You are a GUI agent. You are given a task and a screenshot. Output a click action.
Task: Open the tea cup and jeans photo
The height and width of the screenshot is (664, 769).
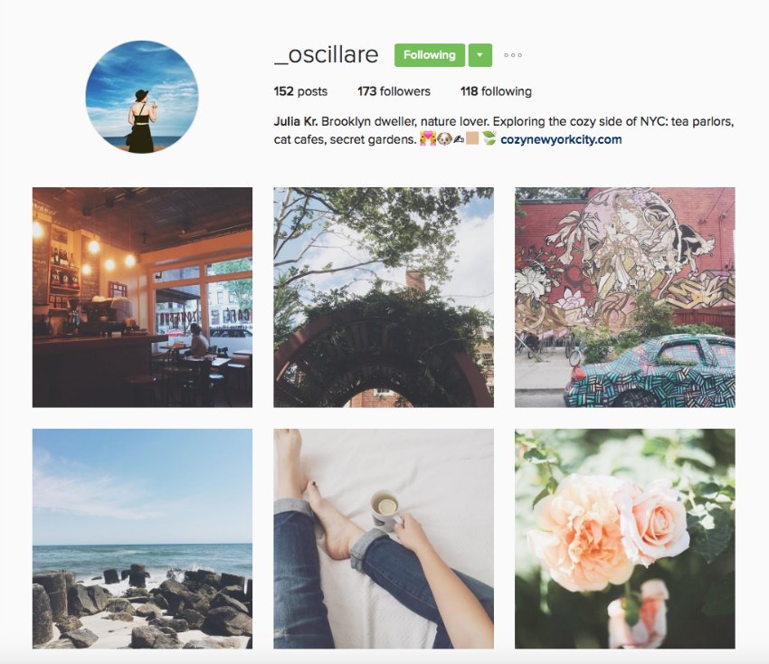384,538
